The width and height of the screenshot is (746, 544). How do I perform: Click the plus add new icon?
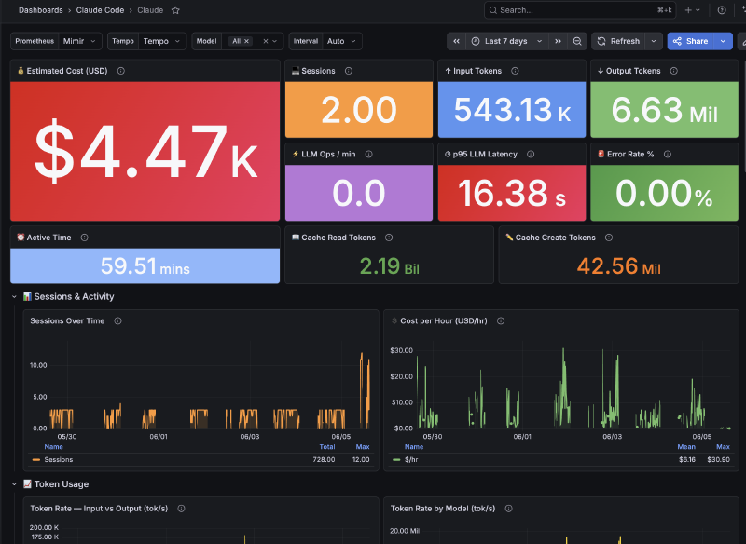pos(688,10)
